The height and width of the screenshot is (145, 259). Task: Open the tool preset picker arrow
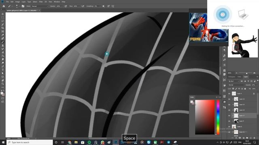click(x=12, y=6)
